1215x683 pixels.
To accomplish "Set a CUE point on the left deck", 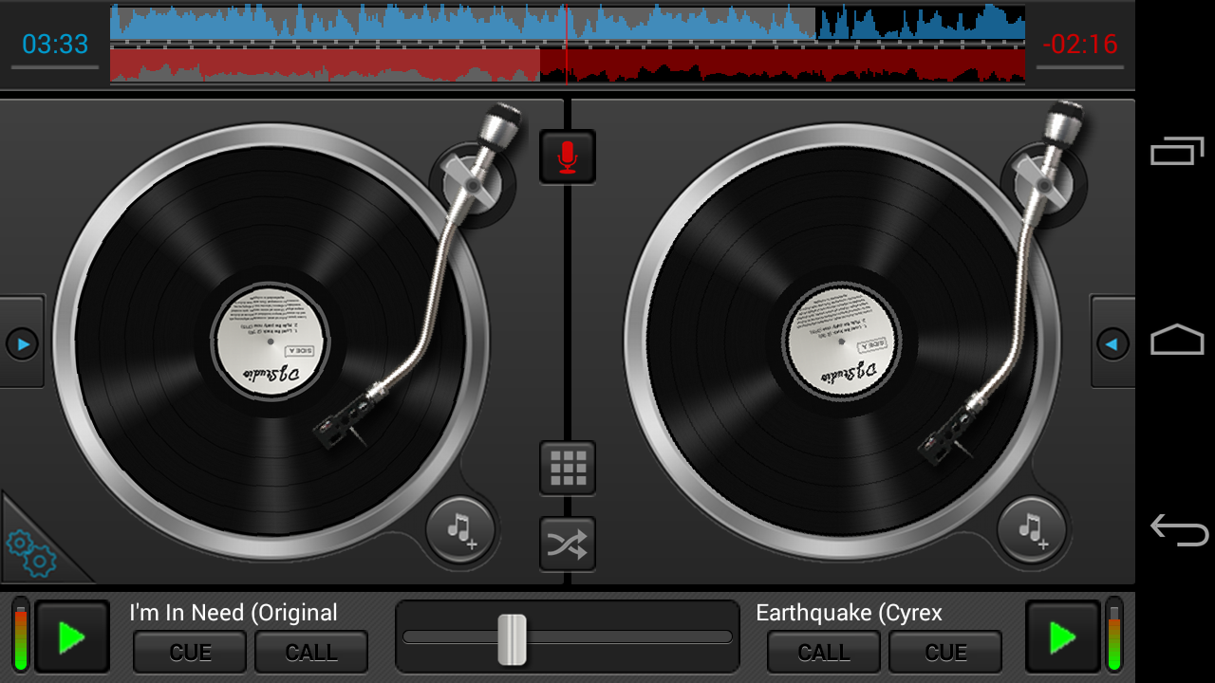I will coord(189,652).
